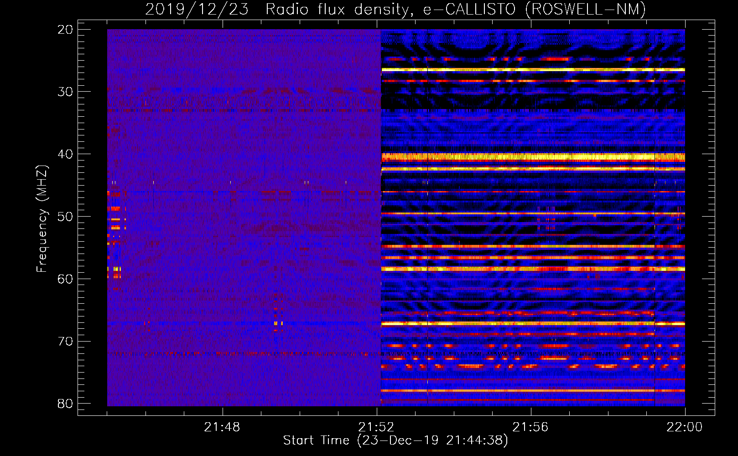Select the 21:52 time tick label
Viewport: 738px width, 456px height.
(x=376, y=427)
